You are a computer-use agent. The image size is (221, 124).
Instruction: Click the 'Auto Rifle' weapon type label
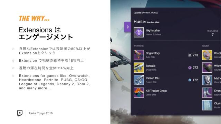[150, 57]
